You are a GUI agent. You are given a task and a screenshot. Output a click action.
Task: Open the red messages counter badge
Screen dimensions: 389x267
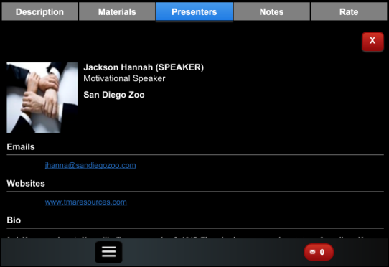coord(319,252)
